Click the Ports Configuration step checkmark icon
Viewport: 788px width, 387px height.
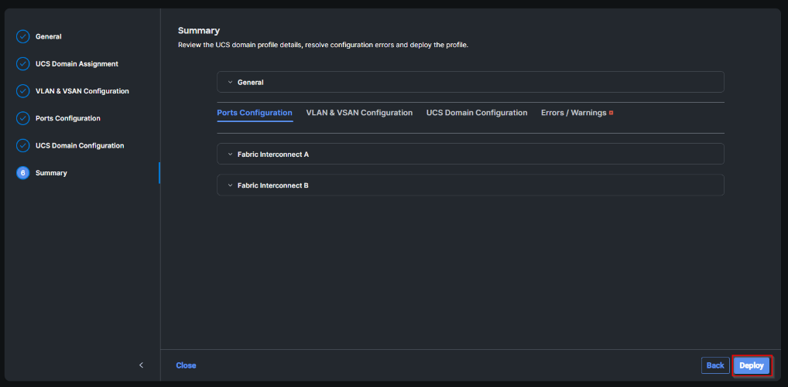(22, 118)
